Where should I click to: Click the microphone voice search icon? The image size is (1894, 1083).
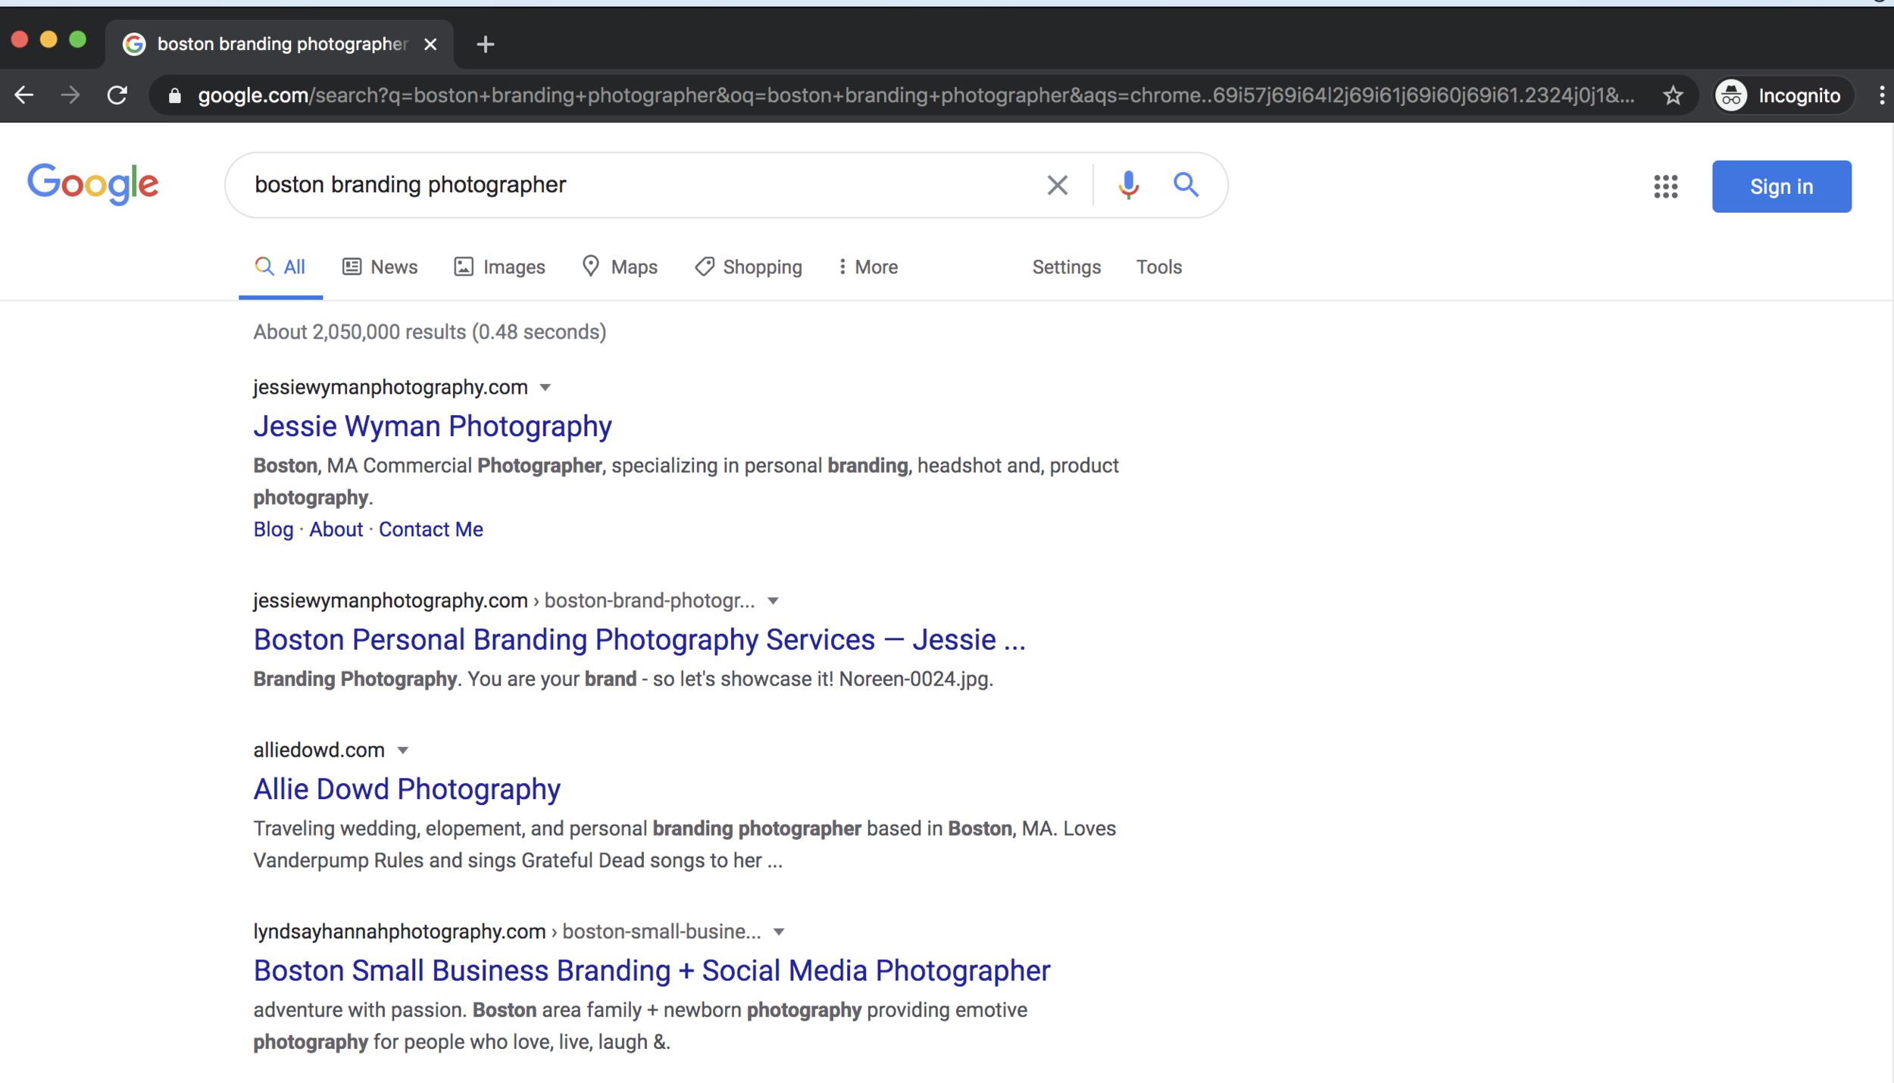[x=1127, y=185]
